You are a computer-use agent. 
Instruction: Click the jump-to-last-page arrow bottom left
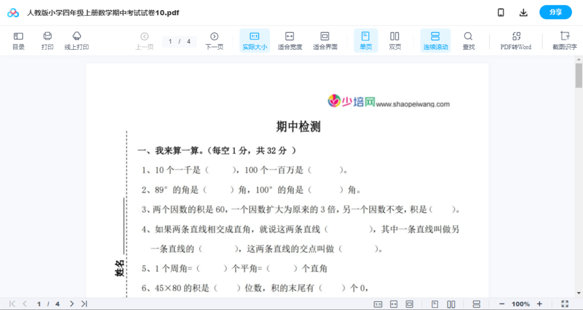84,304
